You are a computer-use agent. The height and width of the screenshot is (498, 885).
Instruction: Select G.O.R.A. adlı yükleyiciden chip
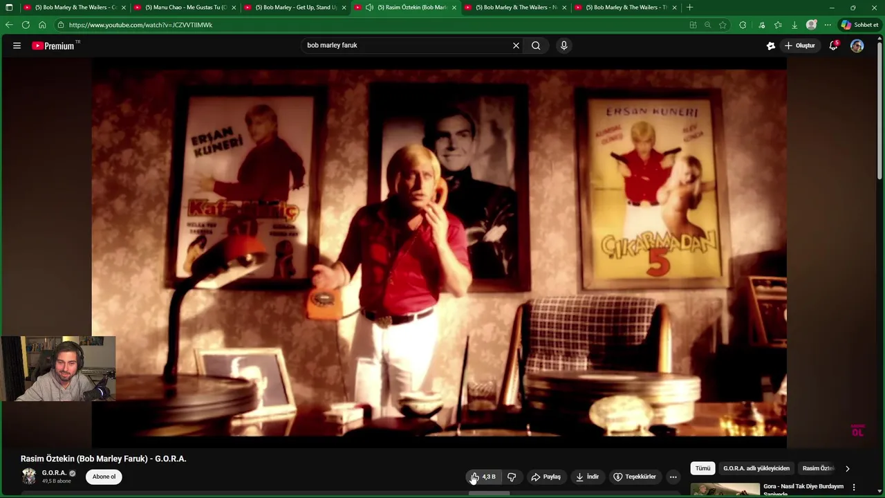pyautogui.click(x=756, y=468)
